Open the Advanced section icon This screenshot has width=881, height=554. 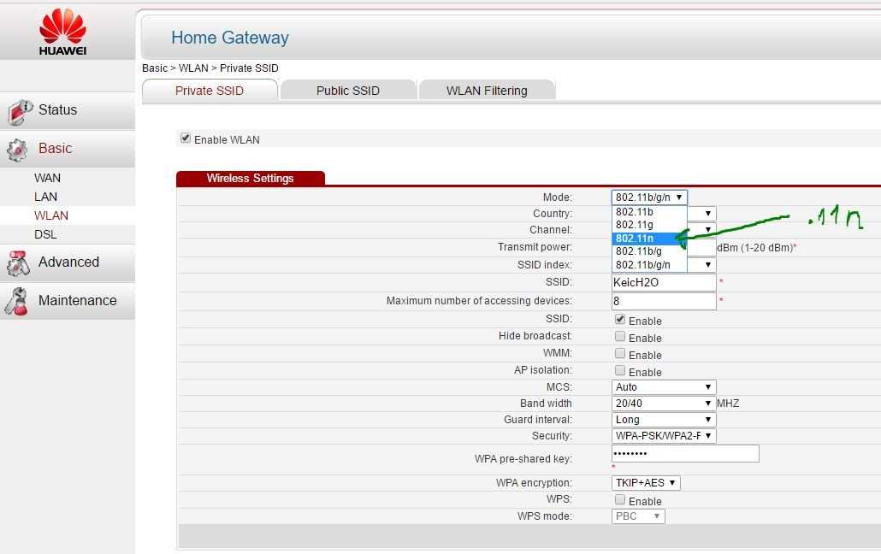coord(18,263)
